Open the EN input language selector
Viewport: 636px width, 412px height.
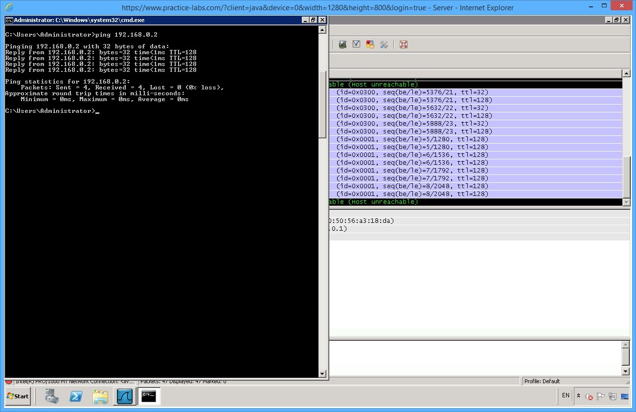(565, 396)
